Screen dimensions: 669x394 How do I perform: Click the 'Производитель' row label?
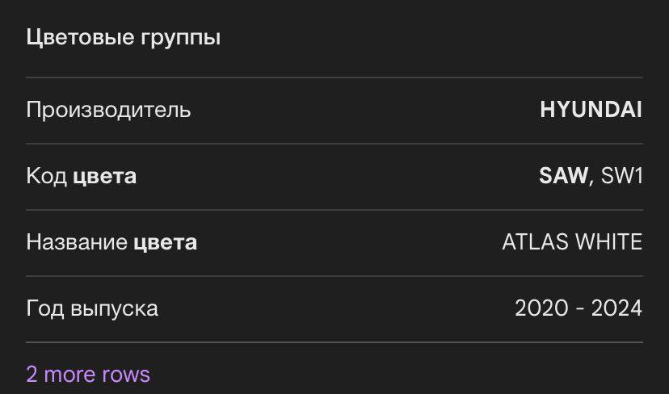coord(108,111)
